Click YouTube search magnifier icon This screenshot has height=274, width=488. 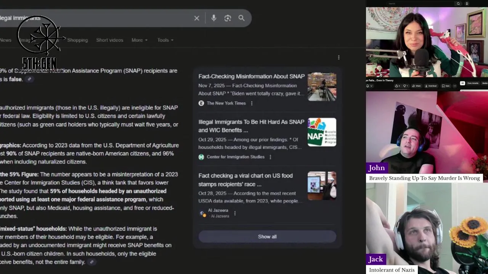tap(458, 3)
